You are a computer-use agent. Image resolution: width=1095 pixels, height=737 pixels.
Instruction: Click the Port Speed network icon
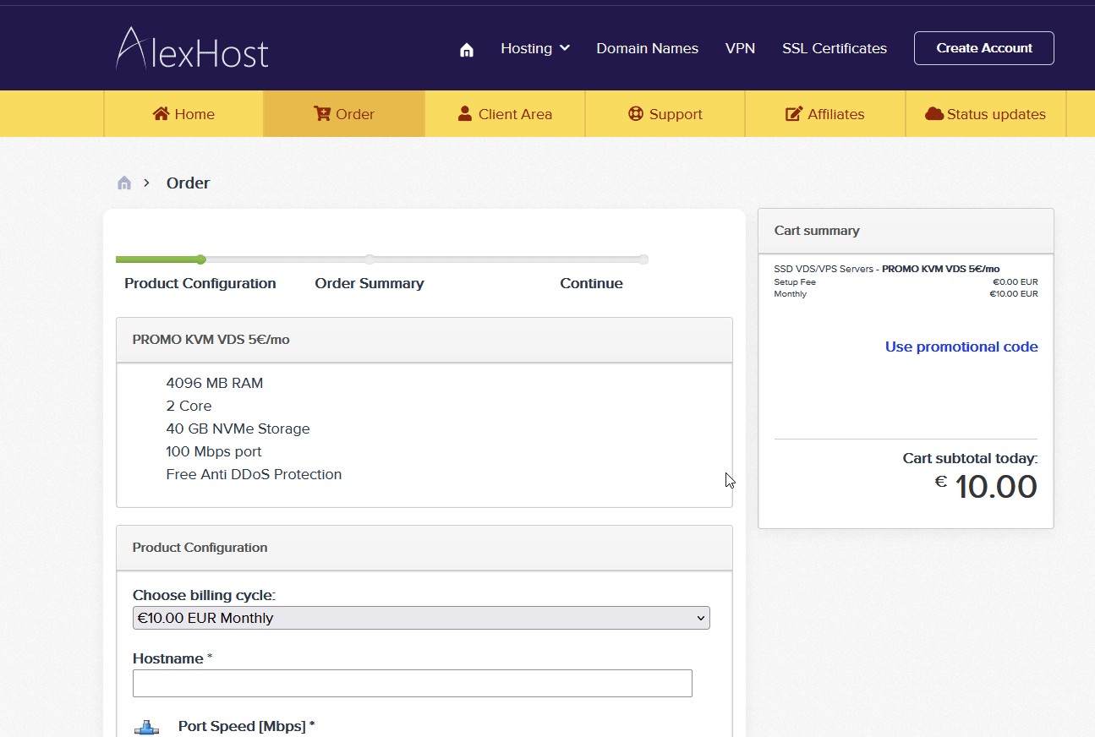tap(146, 728)
